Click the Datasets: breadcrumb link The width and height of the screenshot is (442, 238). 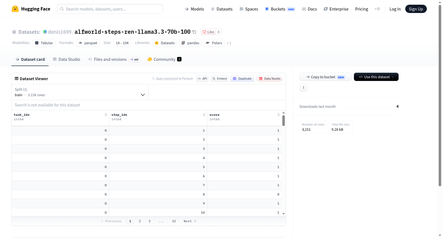click(x=29, y=32)
